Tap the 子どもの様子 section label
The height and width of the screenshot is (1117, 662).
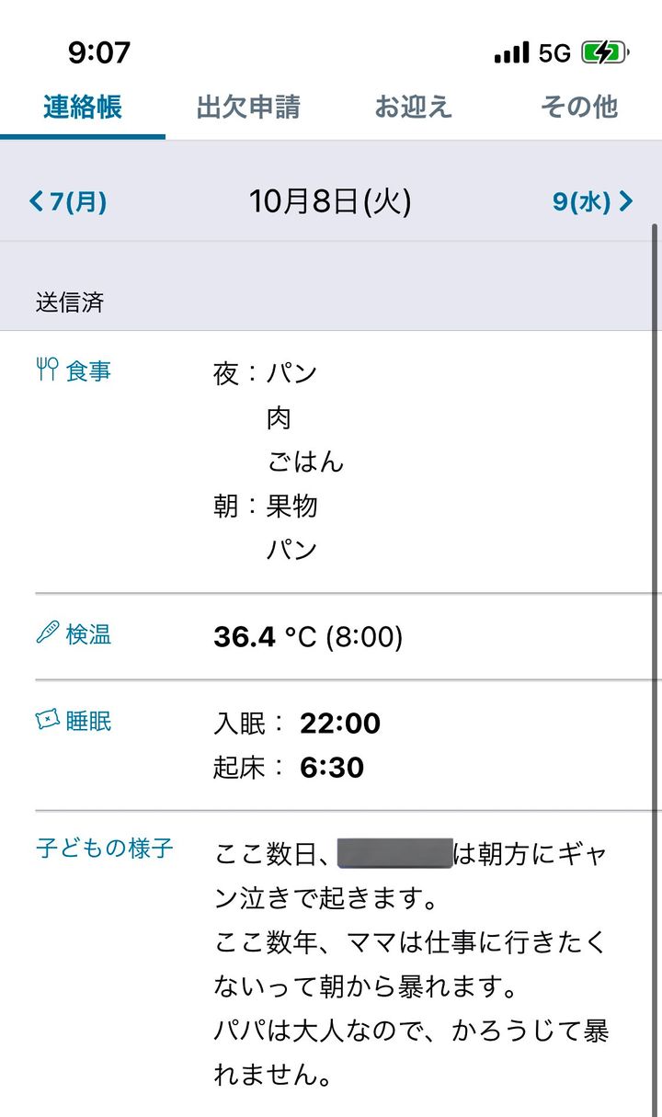[105, 848]
